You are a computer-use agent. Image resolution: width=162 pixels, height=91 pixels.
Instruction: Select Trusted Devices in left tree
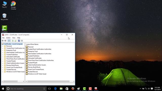[11, 70]
